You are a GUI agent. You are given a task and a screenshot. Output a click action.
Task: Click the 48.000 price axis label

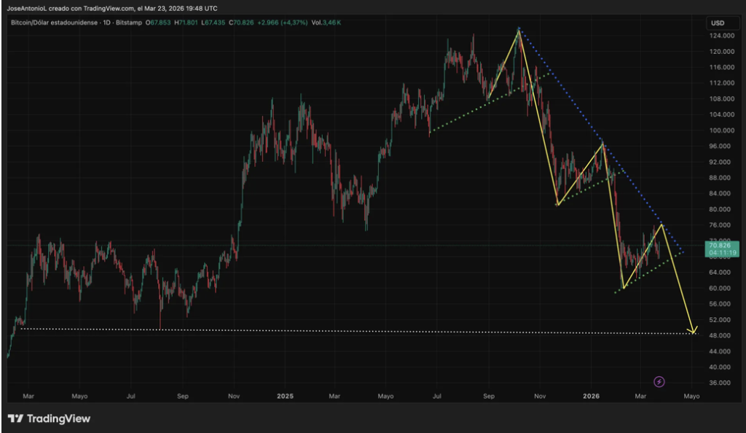[x=721, y=335]
